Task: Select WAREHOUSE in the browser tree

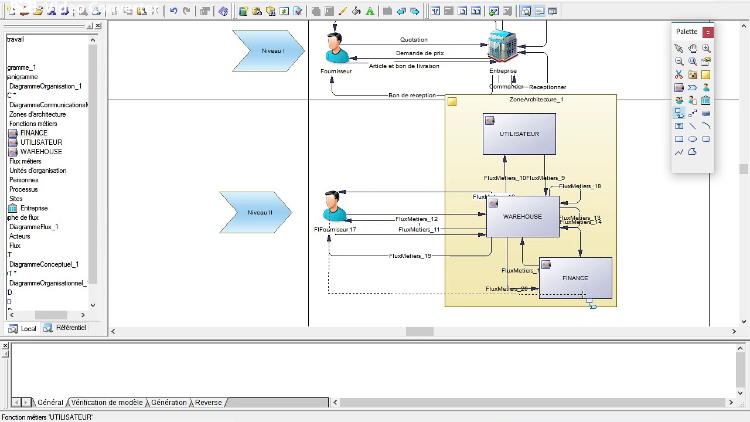Action: coord(41,152)
